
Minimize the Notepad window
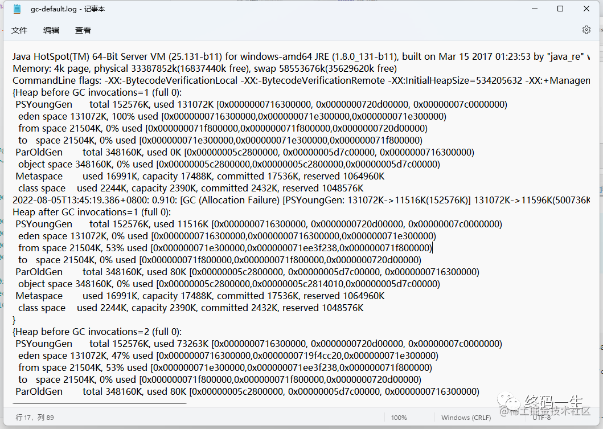click(x=535, y=9)
